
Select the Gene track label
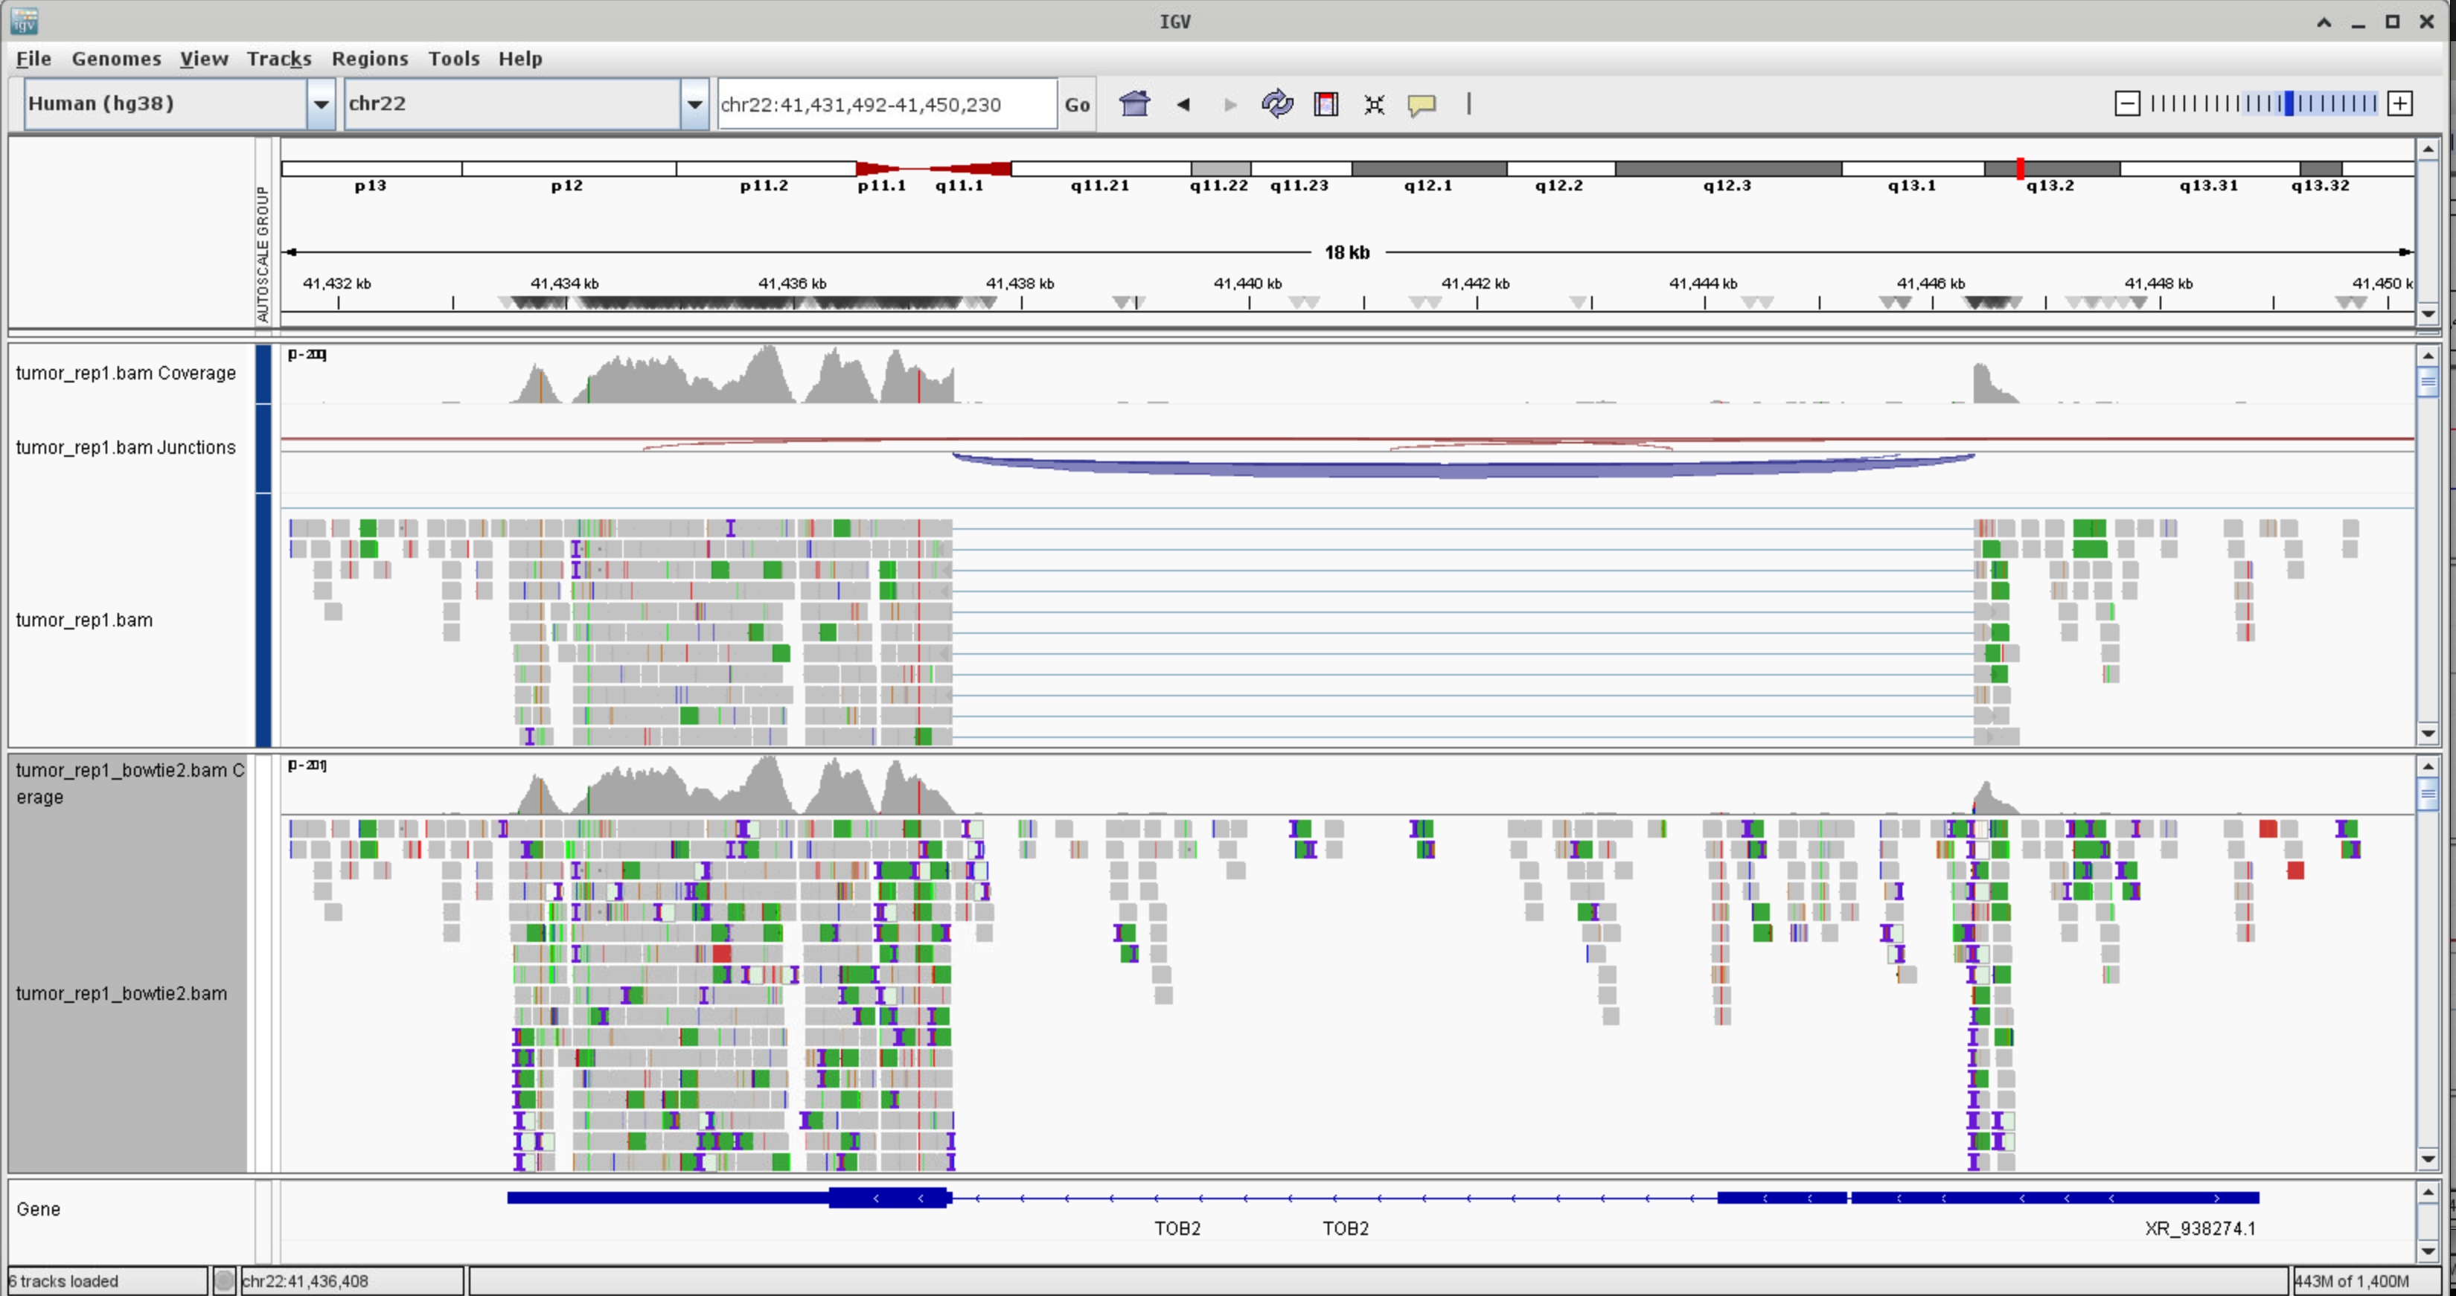(x=38, y=1209)
